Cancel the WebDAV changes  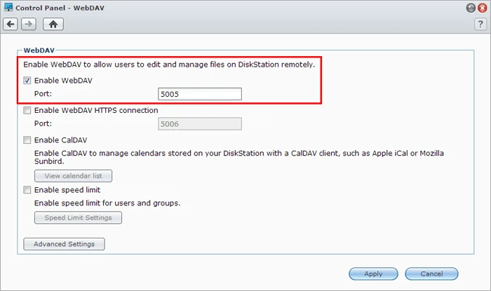431,273
